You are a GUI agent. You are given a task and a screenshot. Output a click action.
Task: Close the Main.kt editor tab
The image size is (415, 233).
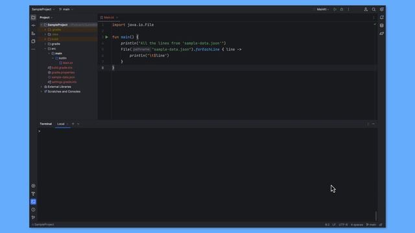[x=117, y=17]
